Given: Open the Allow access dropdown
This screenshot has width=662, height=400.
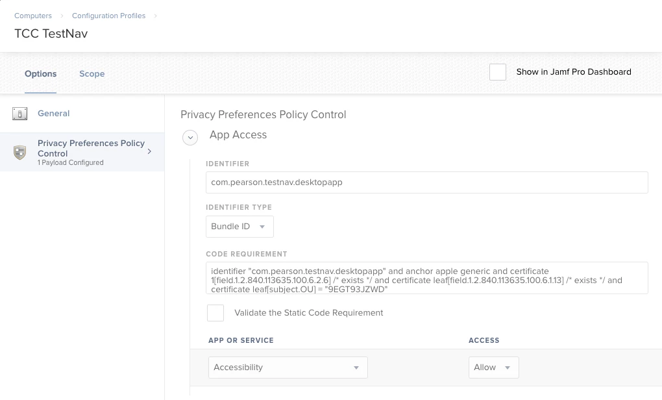Looking at the screenshot, I should coord(493,368).
